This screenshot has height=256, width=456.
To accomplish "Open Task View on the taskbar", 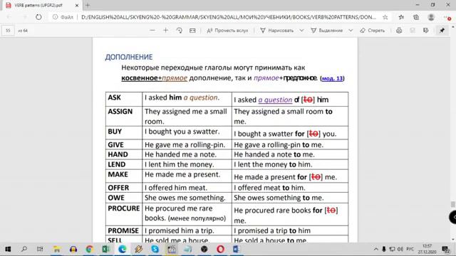I will [40, 249].
